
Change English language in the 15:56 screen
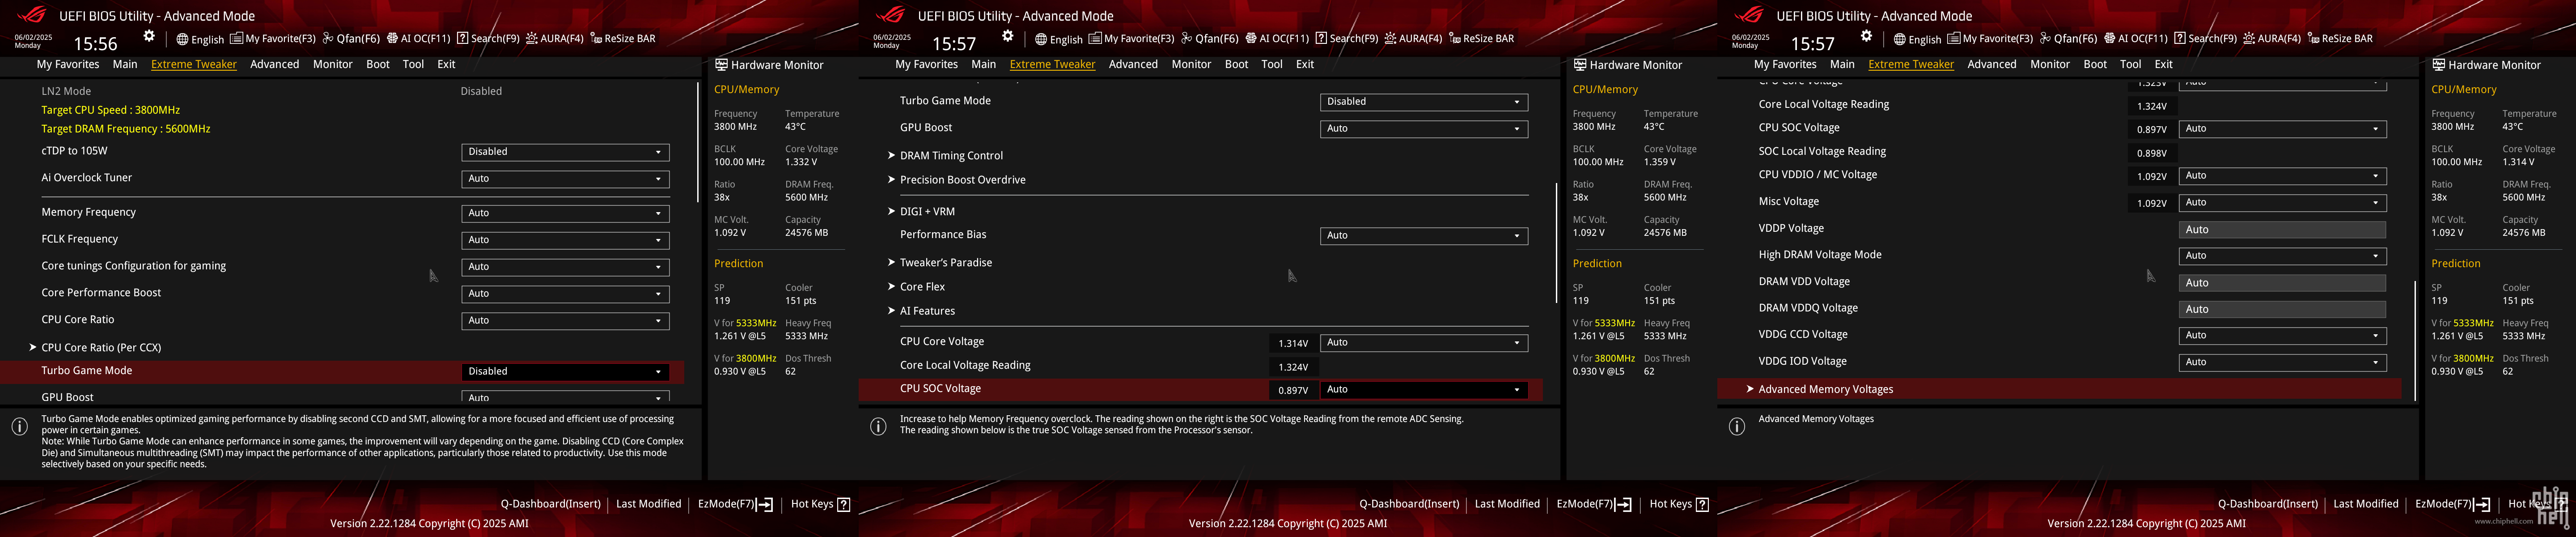coord(200,39)
